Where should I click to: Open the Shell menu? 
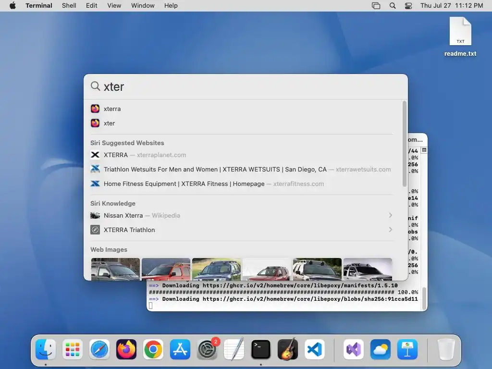69,6
